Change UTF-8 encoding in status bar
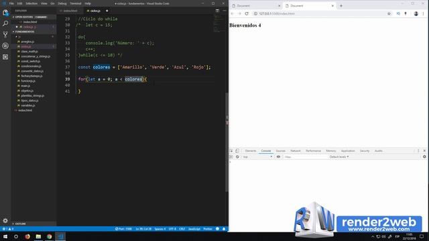The height and width of the screenshot is (241, 429). (x=172, y=229)
